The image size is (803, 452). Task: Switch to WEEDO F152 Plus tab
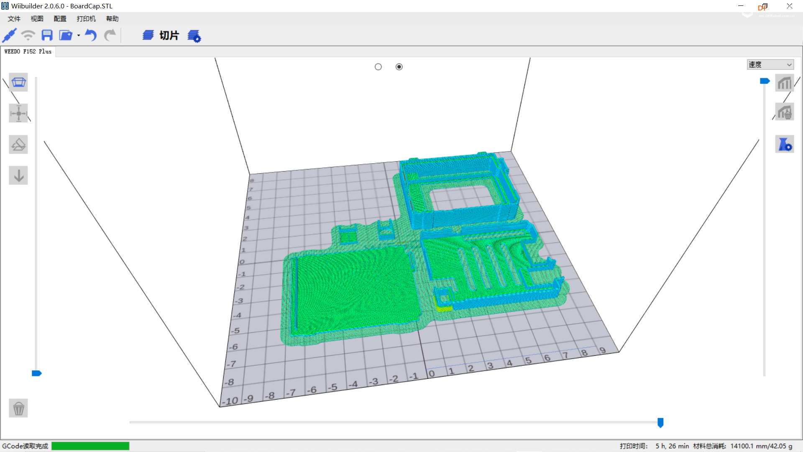28,51
